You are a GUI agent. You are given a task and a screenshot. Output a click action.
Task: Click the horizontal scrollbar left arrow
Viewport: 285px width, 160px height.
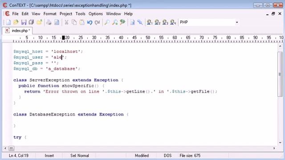[x=5, y=148]
